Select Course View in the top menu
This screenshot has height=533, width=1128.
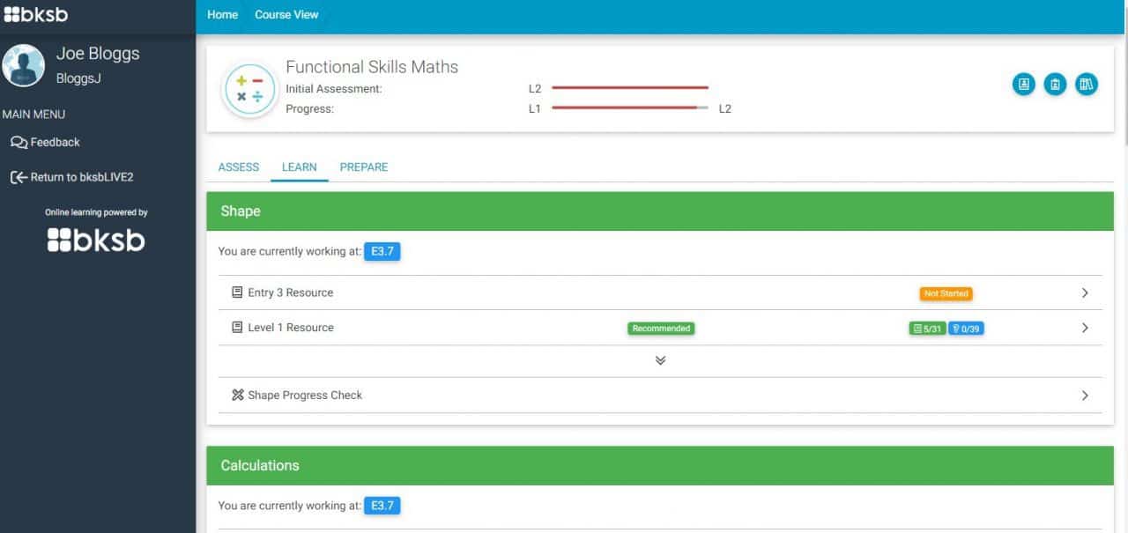(x=286, y=14)
